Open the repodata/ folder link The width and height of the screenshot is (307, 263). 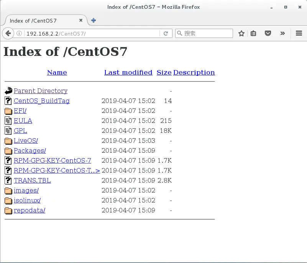pos(30,210)
